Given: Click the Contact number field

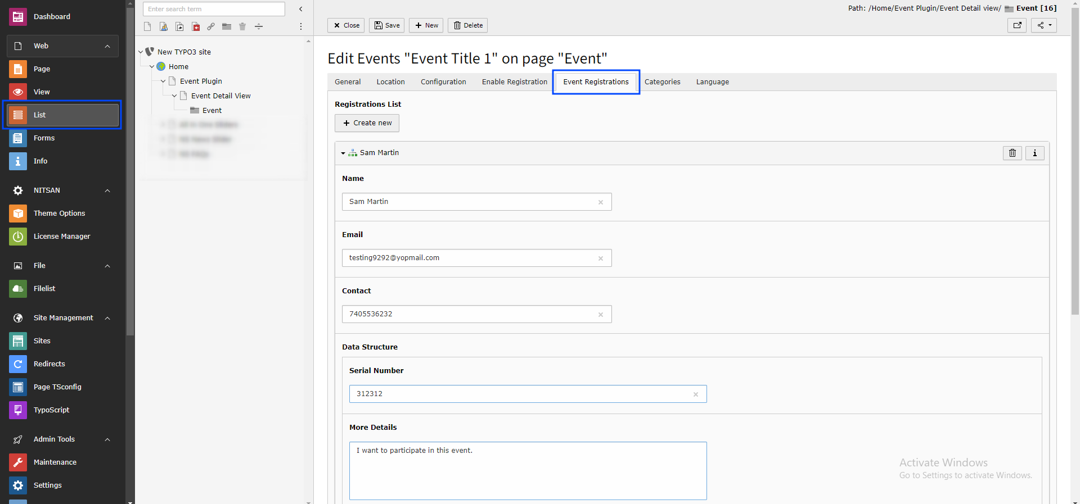Looking at the screenshot, I should (476, 314).
